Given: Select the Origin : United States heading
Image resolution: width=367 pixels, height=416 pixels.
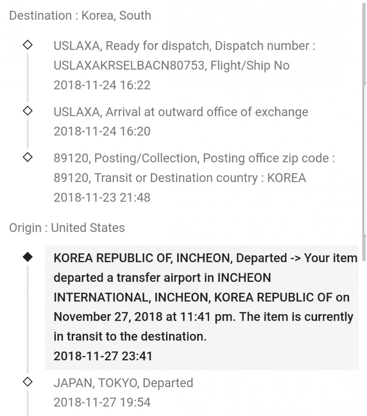Looking at the screenshot, I should point(67,228).
